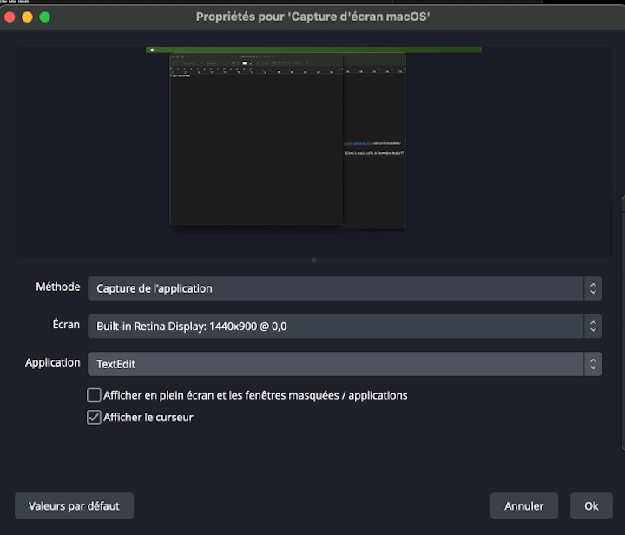Click the dialog title 'Propriétés pour Capture d'écran macOS'
The width and height of the screenshot is (625, 535).
coord(312,17)
